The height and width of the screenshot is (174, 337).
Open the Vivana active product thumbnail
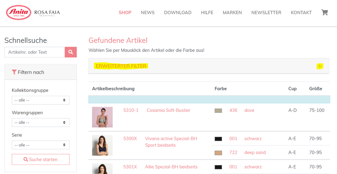pos(102,145)
